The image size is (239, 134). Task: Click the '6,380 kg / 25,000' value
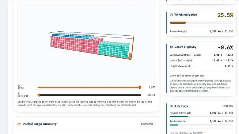click(x=221, y=31)
